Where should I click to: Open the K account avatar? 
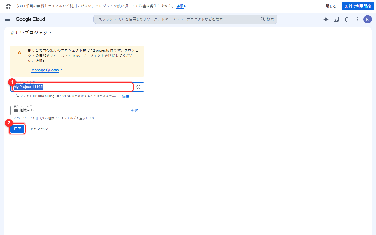(368, 19)
